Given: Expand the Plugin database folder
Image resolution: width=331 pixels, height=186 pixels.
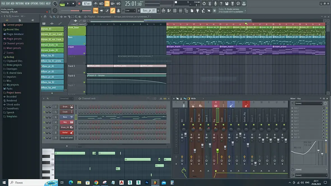Looking at the screenshot, I should [x=15, y=34].
